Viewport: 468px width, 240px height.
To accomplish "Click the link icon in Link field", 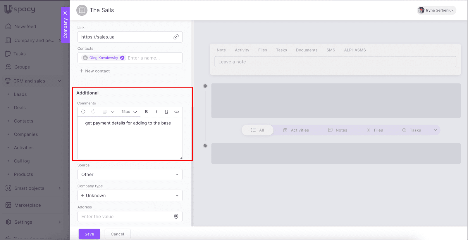I will tap(176, 37).
